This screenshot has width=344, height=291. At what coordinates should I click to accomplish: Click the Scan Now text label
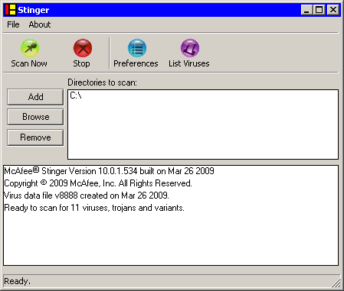click(29, 63)
